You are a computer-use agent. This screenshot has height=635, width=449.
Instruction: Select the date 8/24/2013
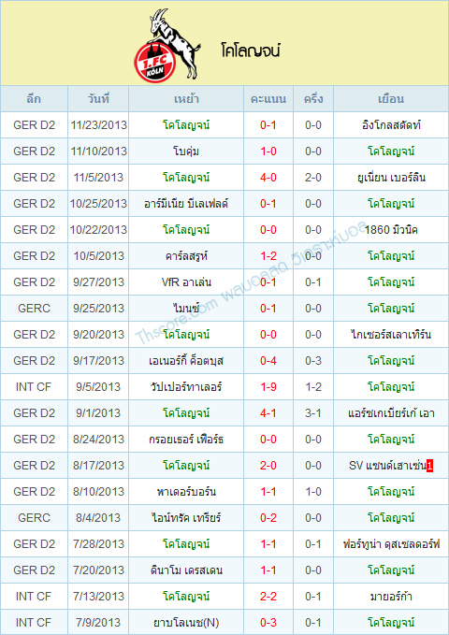98,440
